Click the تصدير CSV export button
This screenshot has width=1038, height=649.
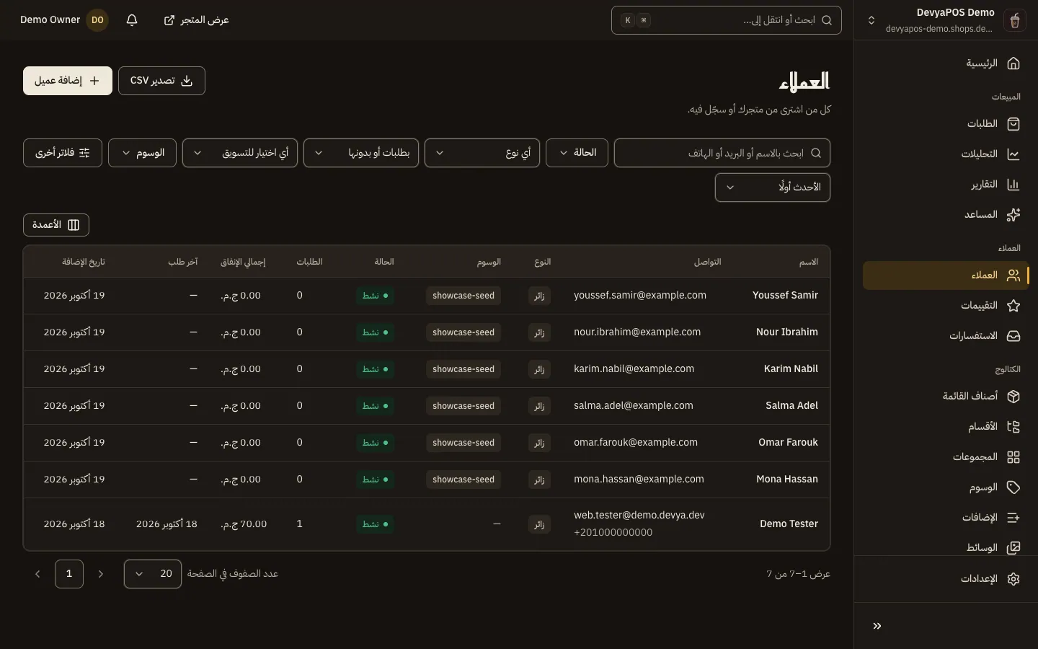(161, 81)
